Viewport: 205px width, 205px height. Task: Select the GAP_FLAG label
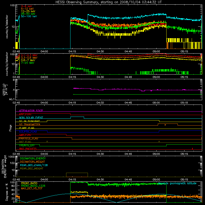click(x=25, y=114)
